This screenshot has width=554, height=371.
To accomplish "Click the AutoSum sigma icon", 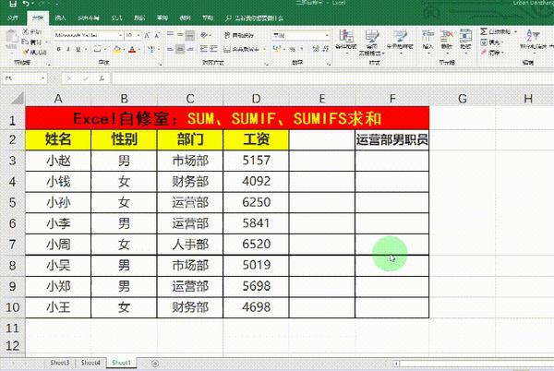I will coord(484,31).
